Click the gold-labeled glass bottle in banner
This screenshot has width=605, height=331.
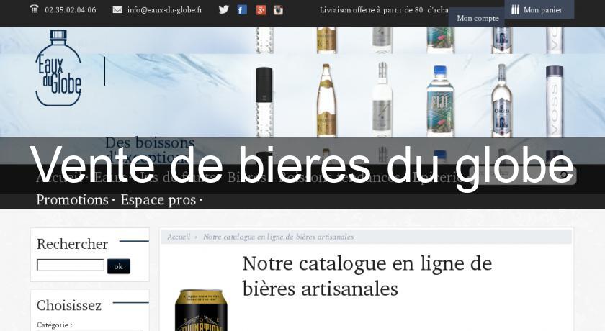[326, 100]
